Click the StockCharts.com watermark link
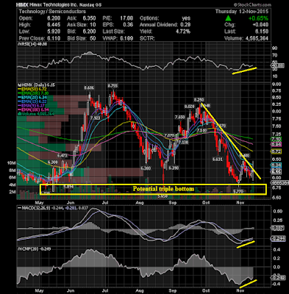 pyautogui.click(x=252, y=4)
